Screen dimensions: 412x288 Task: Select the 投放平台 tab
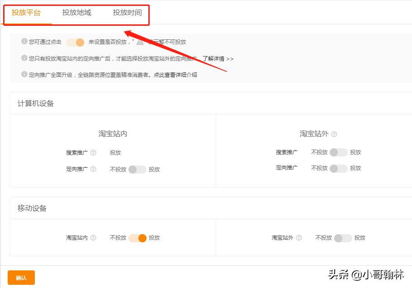coord(26,13)
